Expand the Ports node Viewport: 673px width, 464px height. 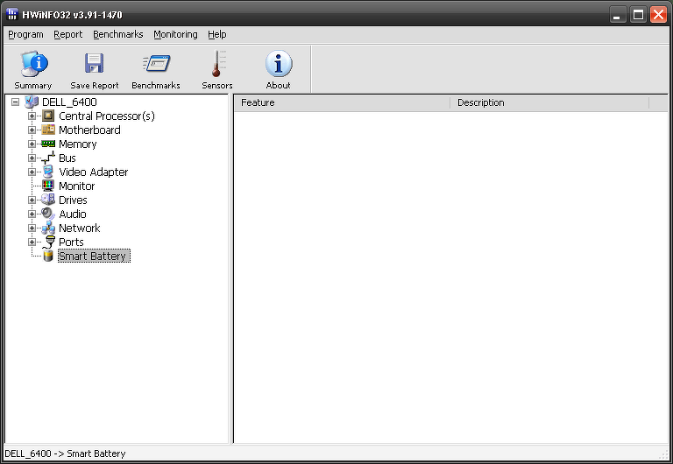32,242
